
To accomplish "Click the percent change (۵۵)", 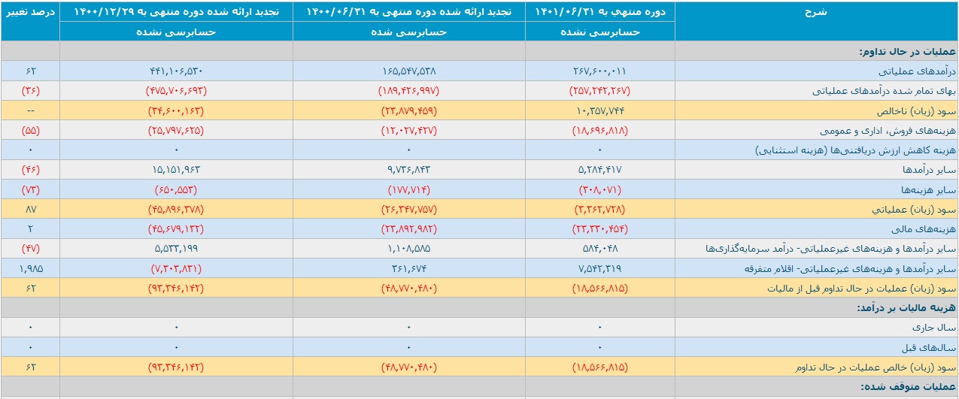I will click(x=30, y=131).
